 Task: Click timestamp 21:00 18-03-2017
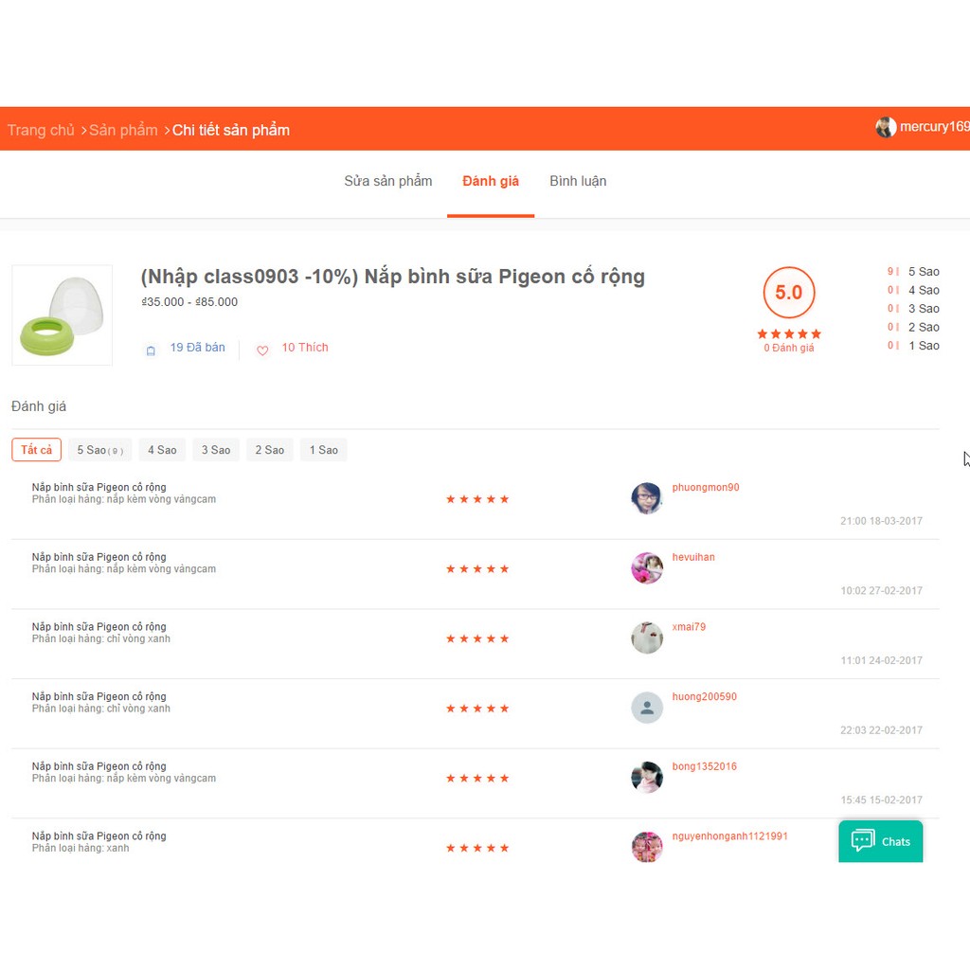click(881, 522)
